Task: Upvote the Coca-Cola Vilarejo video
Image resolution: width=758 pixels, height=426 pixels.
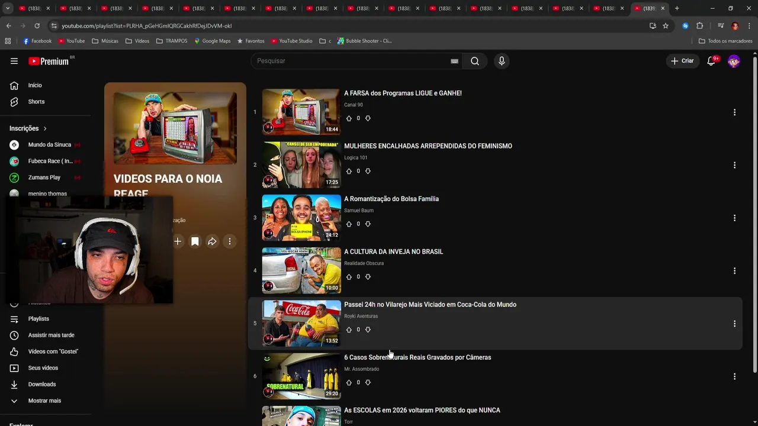Action: click(x=349, y=330)
